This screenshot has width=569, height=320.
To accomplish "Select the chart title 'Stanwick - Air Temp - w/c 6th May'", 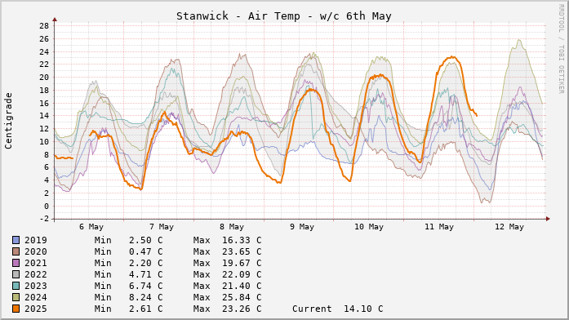I will 284,16.
